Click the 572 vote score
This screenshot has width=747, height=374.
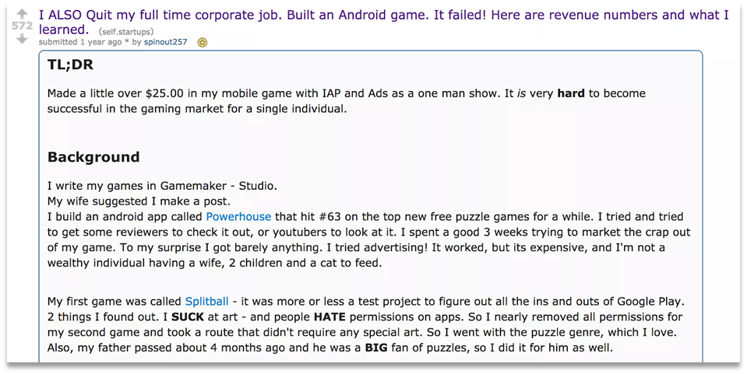coord(22,26)
